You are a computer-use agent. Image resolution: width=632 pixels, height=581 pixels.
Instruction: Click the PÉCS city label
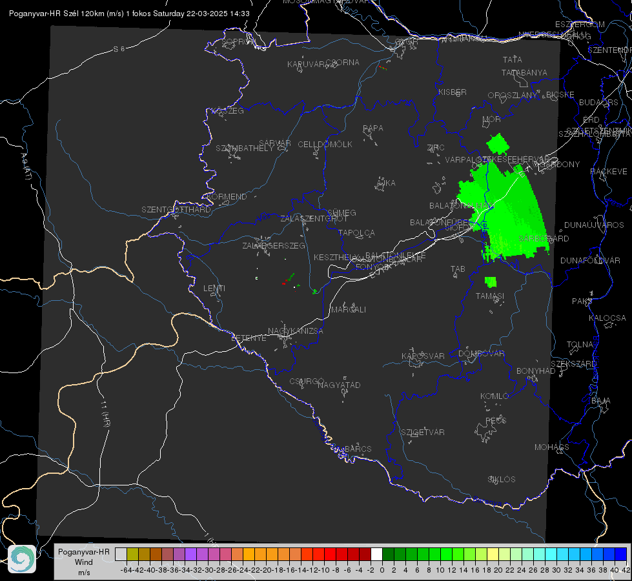point(495,420)
